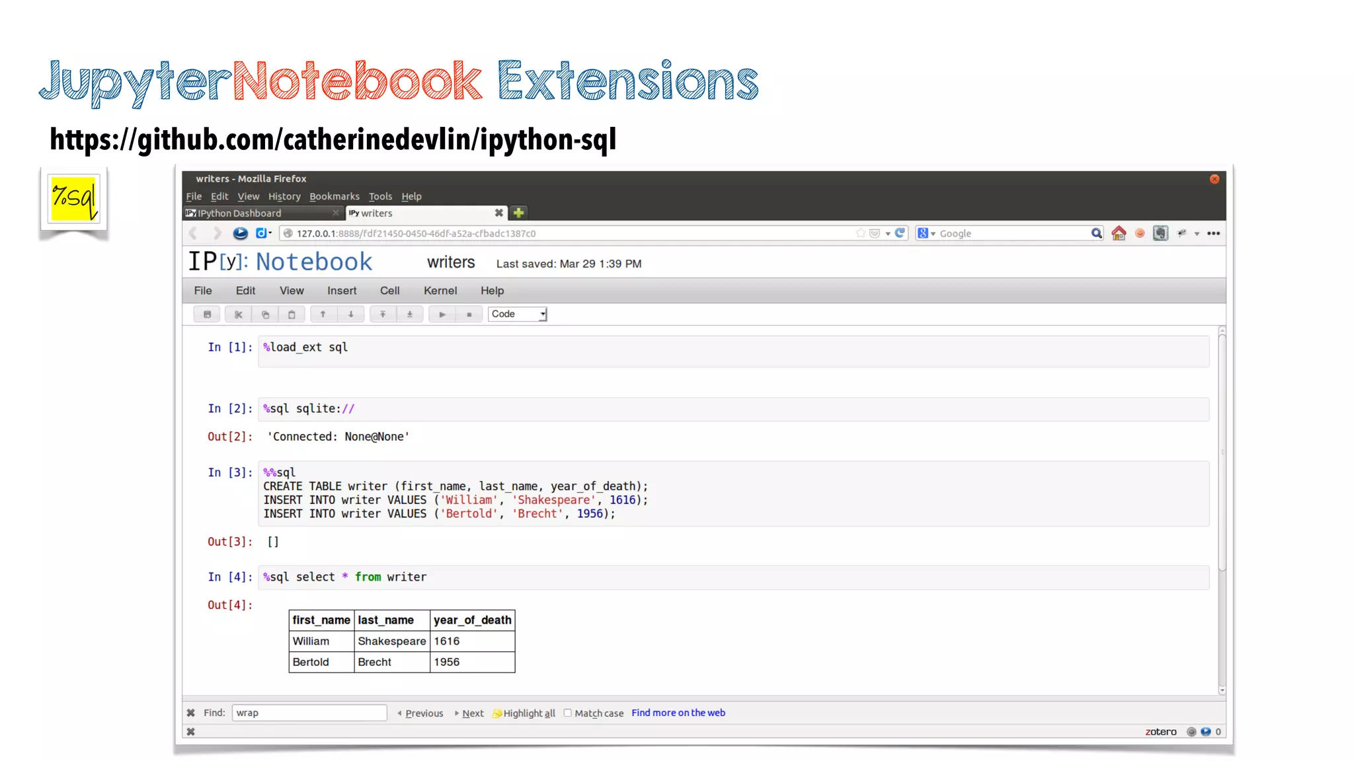Open the Firefox History menu

point(284,196)
